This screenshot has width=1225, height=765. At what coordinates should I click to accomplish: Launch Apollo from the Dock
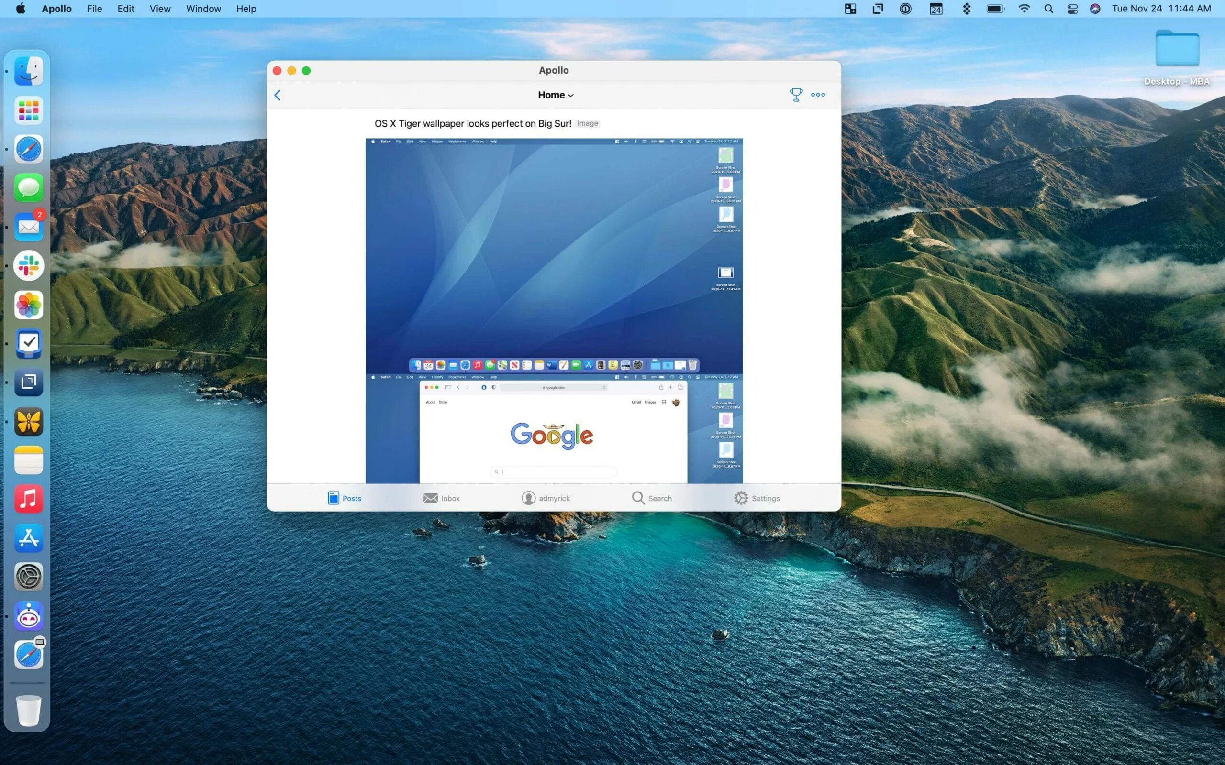[29, 616]
